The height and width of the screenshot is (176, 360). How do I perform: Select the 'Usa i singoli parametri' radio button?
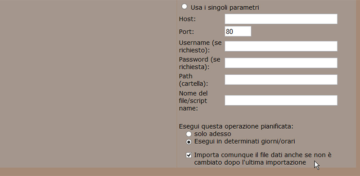(184, 6)
